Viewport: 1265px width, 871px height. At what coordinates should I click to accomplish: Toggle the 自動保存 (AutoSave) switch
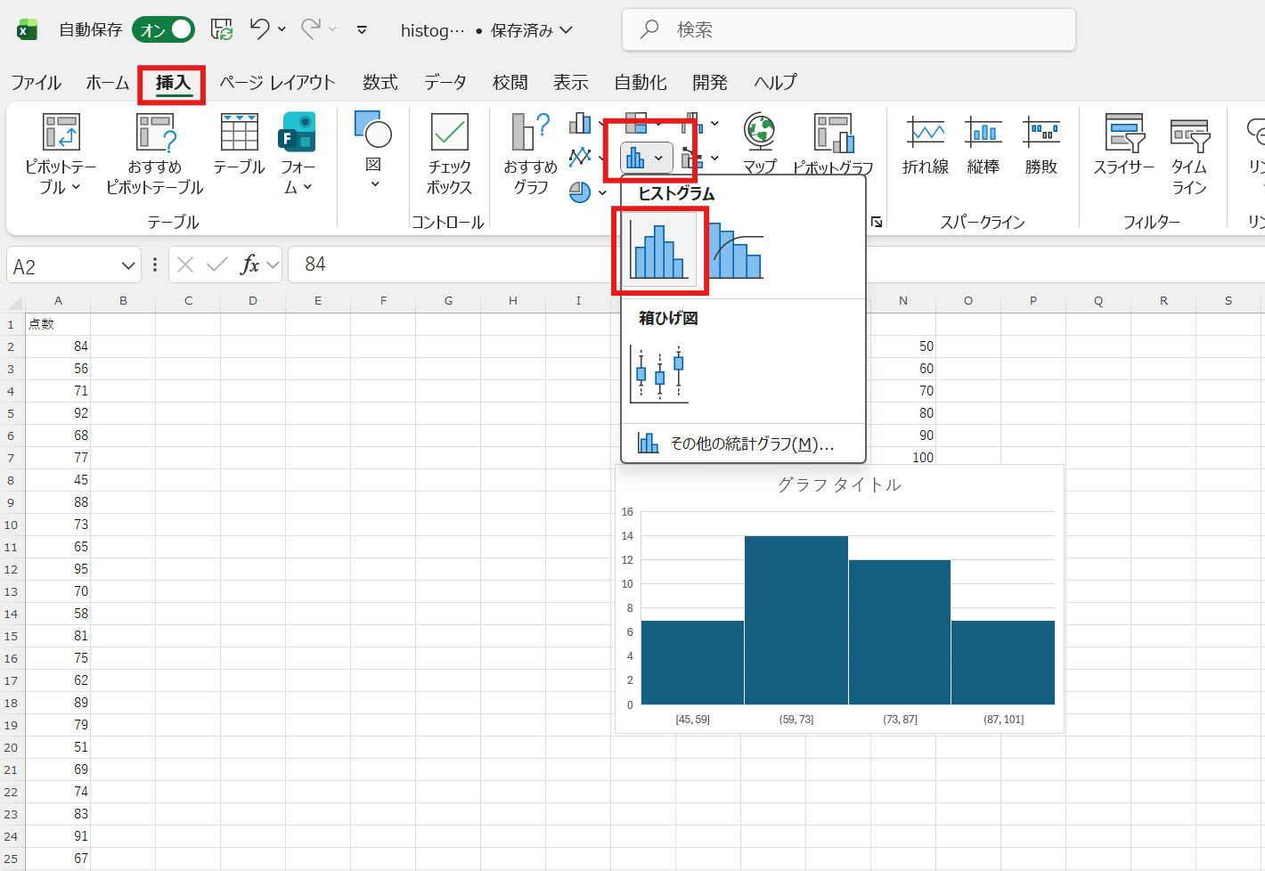click(164, 29)
